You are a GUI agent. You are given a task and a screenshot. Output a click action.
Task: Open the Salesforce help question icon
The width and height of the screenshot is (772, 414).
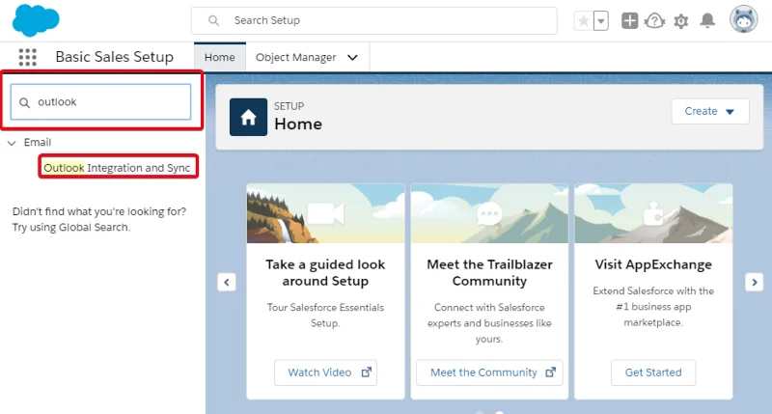click(654, 20)
